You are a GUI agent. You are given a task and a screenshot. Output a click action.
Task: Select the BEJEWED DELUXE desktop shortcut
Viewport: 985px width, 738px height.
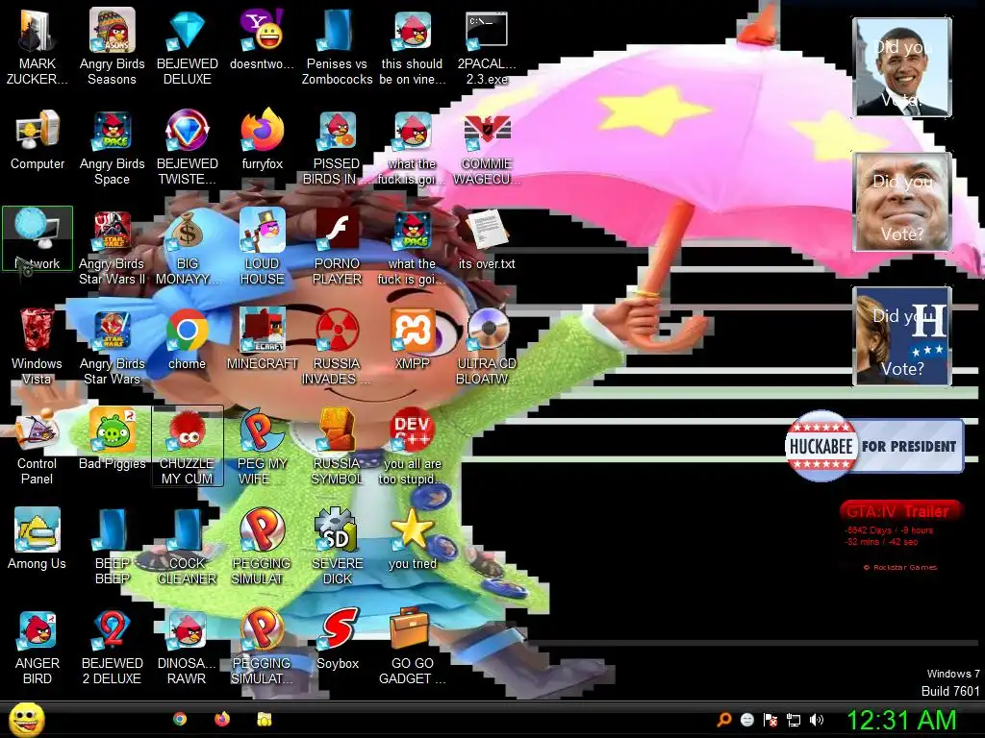coord(188,46)
